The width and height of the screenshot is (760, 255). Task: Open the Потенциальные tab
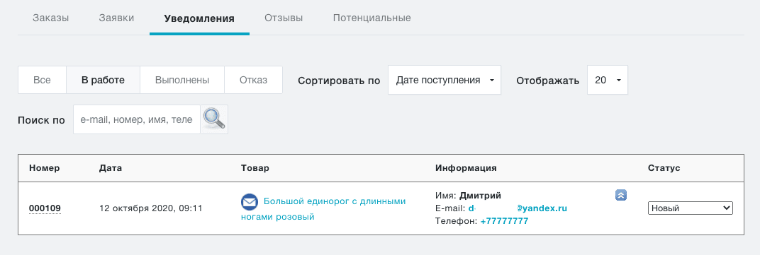pyautogui.click(x=371, y=18)
